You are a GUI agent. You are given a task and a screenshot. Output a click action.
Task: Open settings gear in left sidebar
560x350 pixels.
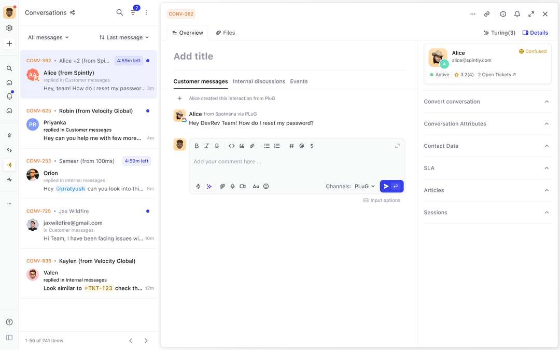pyautogui.click(x=9, y=28)
